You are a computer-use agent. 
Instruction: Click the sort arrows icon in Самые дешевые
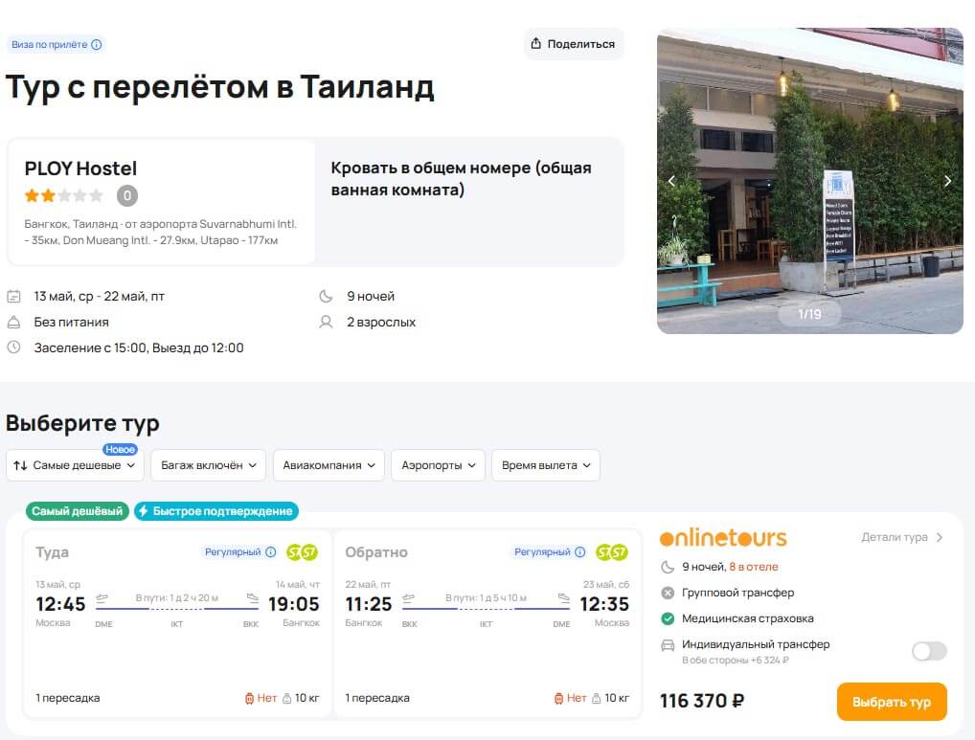(x=20, y=465)
